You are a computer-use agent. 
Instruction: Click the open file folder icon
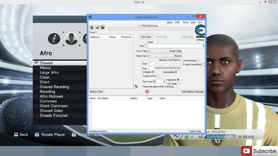pyautogui.click(x=97, y=27)
